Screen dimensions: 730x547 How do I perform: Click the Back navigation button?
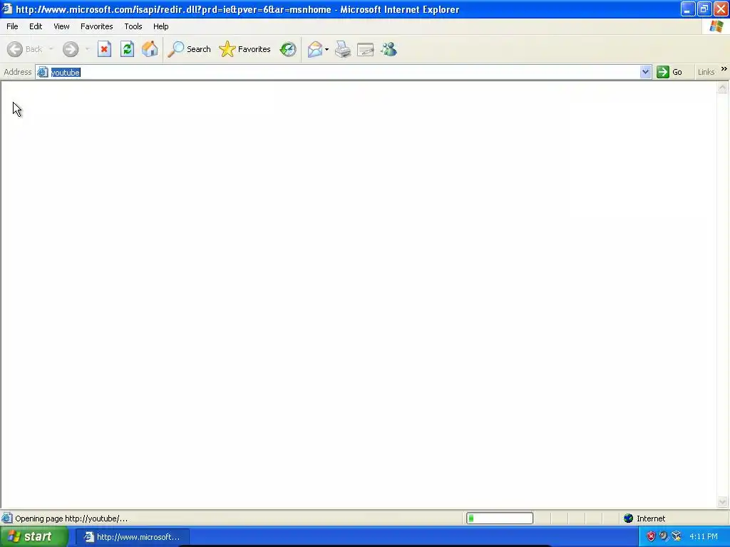pyautogui.click(x=25, y=49)
